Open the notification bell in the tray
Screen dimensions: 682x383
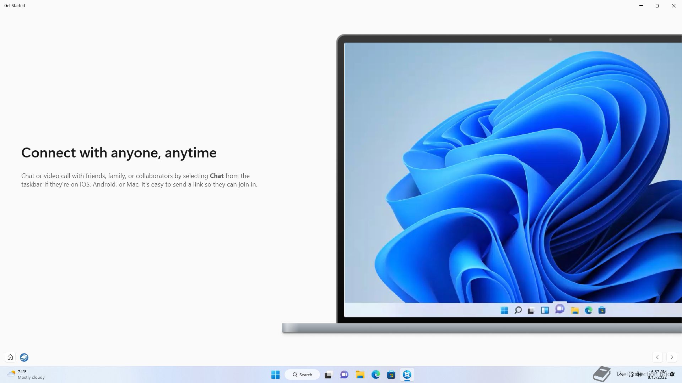[x=672, y=374]
